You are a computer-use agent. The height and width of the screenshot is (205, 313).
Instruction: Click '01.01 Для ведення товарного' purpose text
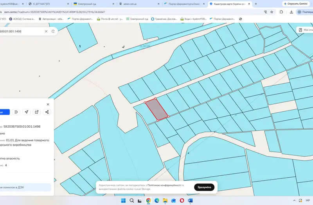[x=27, y=140]
